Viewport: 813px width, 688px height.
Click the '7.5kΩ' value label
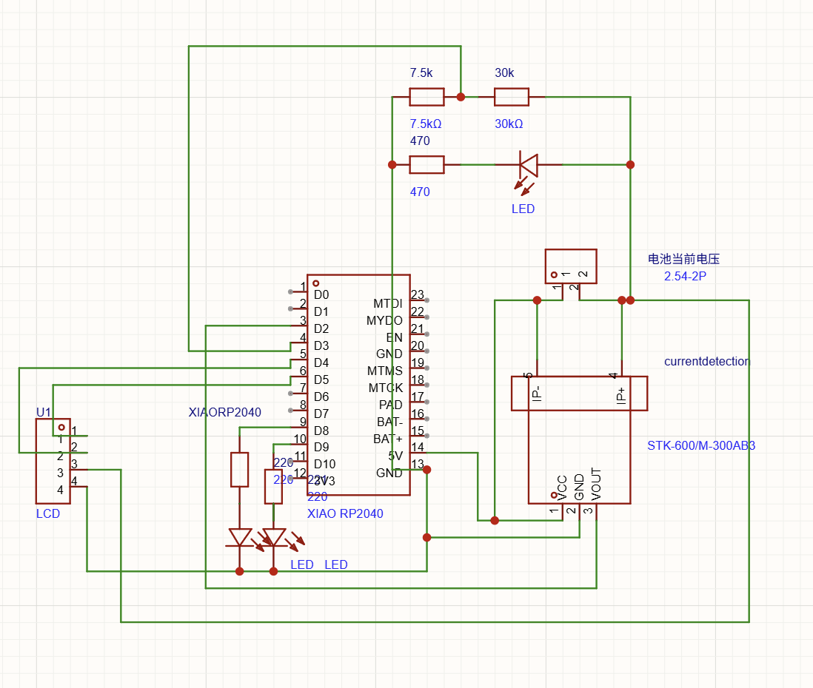point(426,124)
